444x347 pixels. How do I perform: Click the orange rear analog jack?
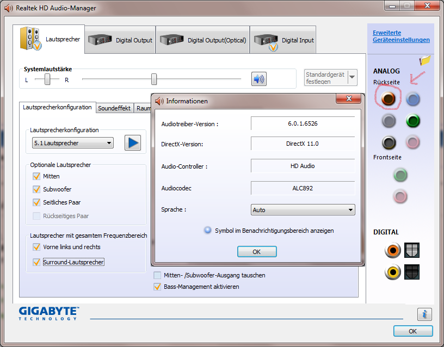[388, 98]
